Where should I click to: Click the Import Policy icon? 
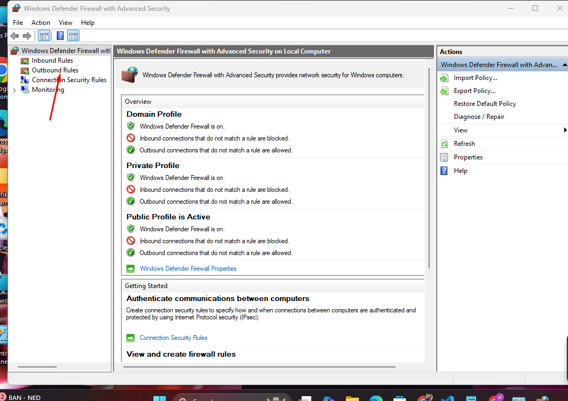pos(444,78)
